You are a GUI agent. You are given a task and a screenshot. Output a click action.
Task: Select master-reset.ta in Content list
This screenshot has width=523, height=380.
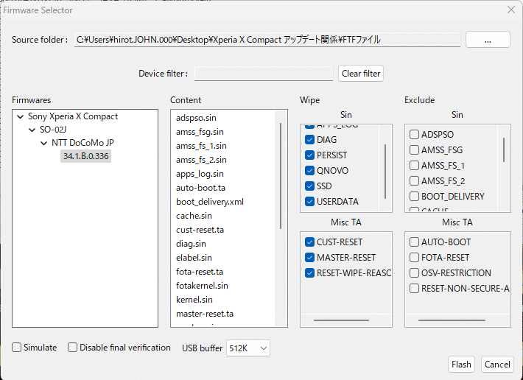[x=205, y=314]
